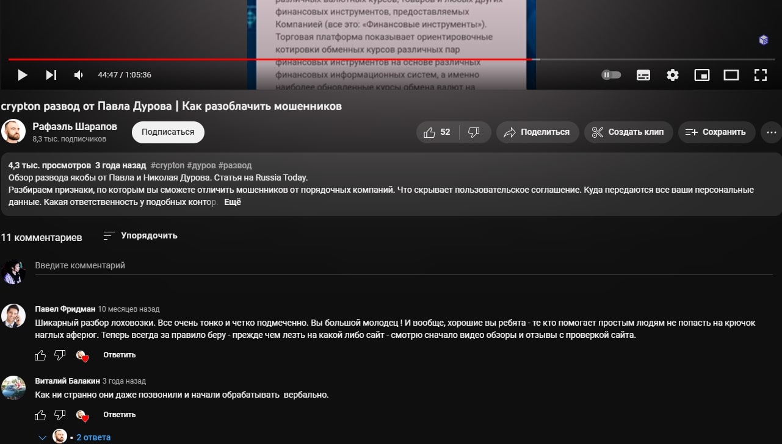Click the 11 комментариев count
Image resolution: width=782 pixels, height=444 pixels.
coord(42,237)
